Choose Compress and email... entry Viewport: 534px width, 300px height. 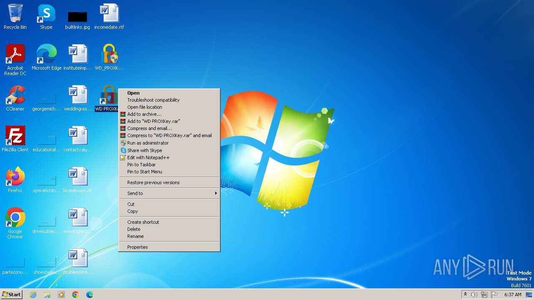(169, 128)
